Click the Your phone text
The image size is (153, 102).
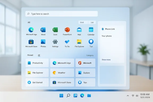pyautogui.click(x=107, y=36)
